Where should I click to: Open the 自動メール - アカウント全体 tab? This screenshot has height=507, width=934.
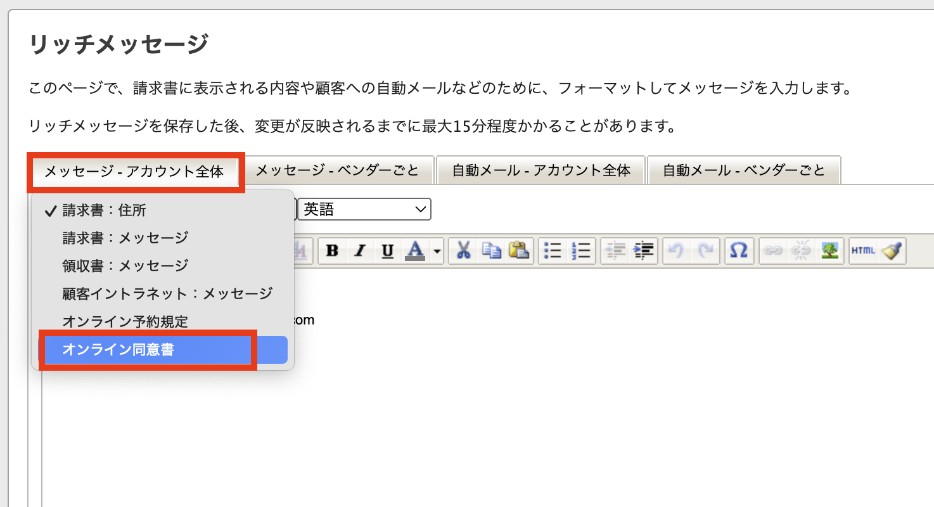(541, 170)
